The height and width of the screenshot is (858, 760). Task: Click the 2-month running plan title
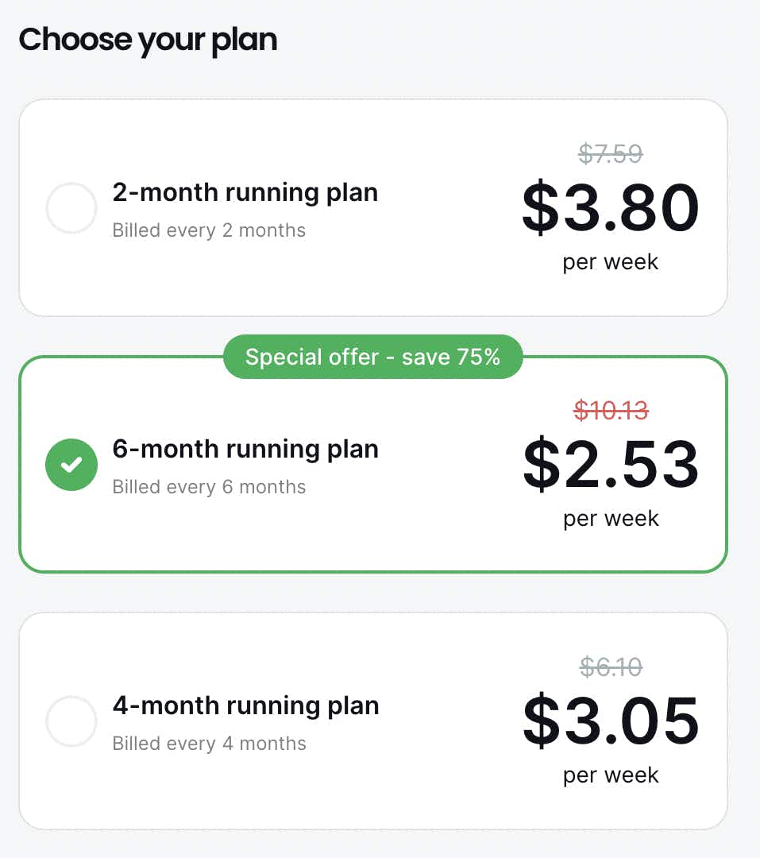(x=245, y=192)
